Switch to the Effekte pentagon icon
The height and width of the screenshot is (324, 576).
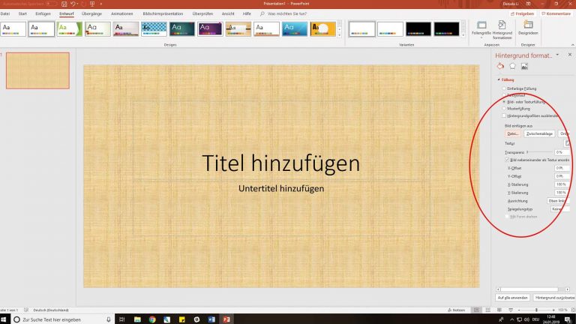(512, 67)
